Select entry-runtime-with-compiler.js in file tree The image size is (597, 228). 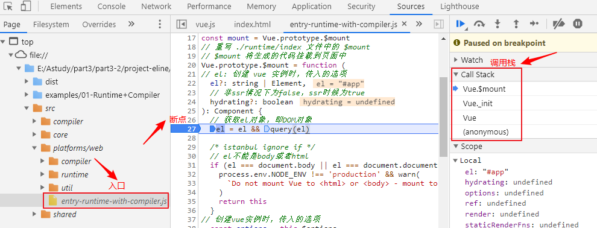point(114,201)
